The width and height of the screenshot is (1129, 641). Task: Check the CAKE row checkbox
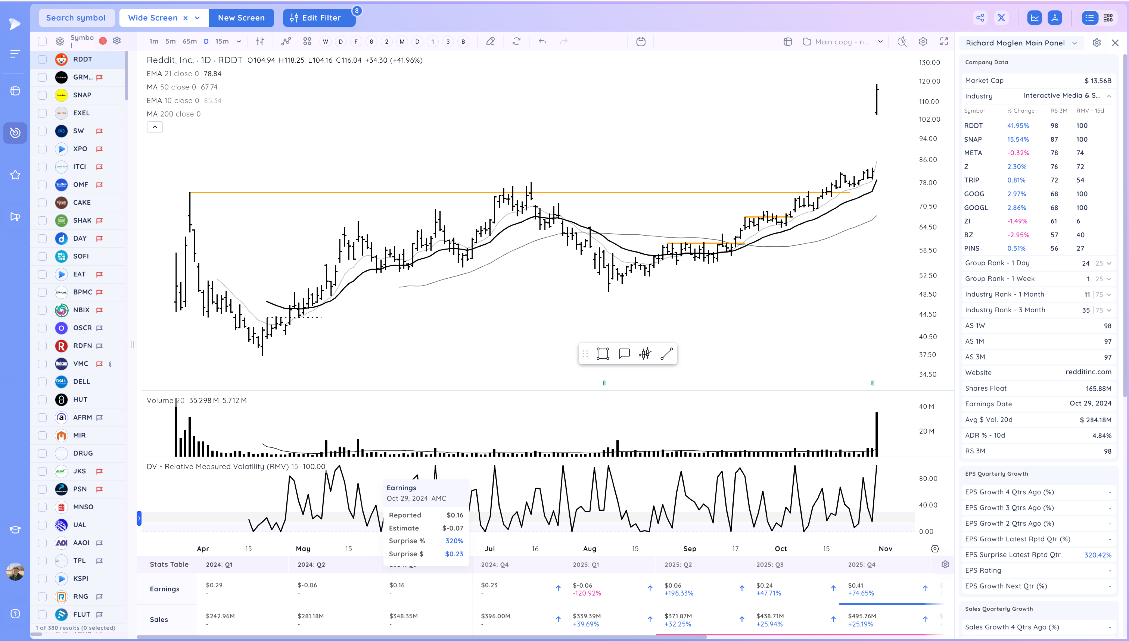pos(42,203)
